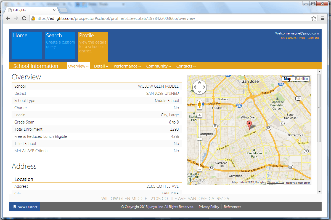Image resolution: width=331 pixels, height=220 pixels.
Task: Click the security lock icon in address bar
Action: pos(33,18)
